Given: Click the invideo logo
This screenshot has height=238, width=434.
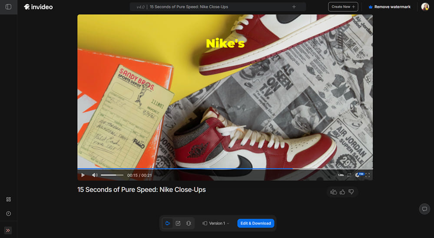Looking at the screenshot, I should (x=38, y=7).
